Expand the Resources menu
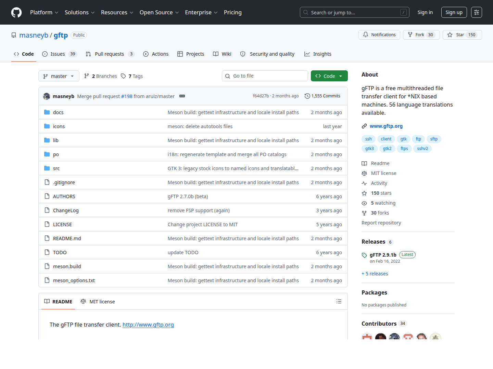 click(117, 12)
